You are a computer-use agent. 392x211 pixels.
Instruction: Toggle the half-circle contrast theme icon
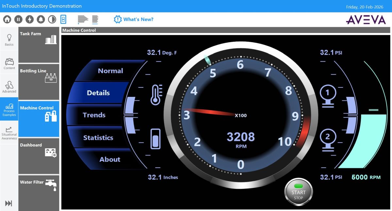click(x=52, y=20)
